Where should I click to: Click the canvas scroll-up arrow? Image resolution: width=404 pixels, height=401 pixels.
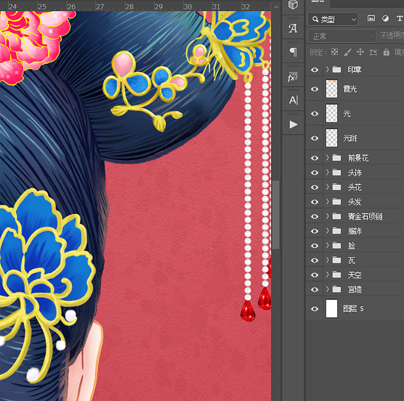coord(276,7)
